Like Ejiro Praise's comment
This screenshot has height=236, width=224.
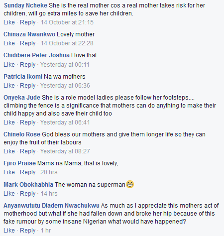click(9, 172)
